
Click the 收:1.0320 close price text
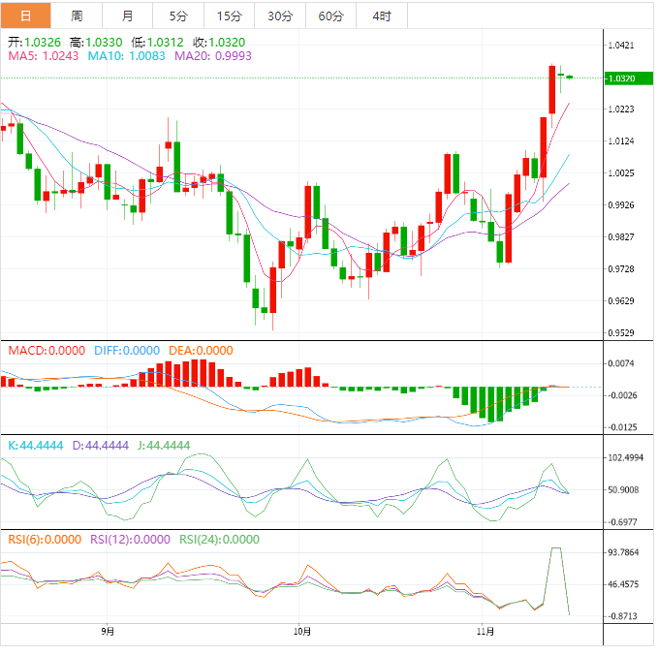click(x=219, y=43)
